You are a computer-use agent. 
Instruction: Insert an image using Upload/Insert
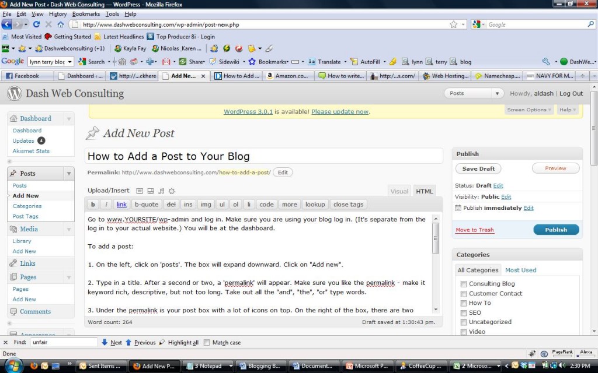pyautogui.click(x=140, y=191)
